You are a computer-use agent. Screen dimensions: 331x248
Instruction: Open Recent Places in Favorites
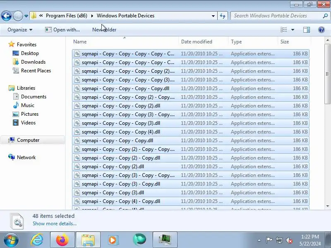tap(36, 70)
